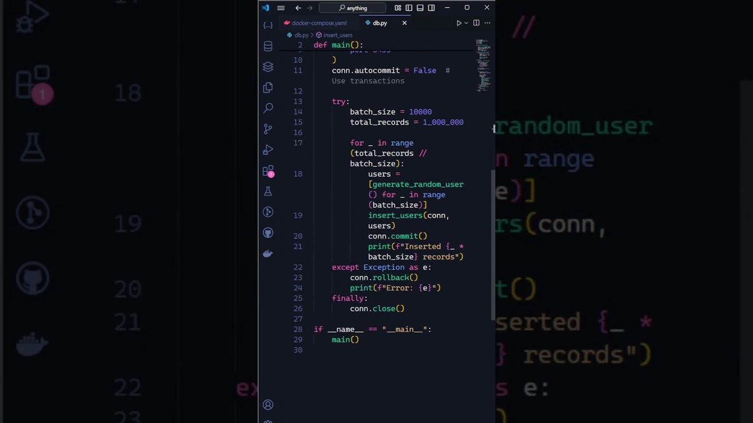Close the db.py tab
753x423 pixels.
tap(404, 23)
